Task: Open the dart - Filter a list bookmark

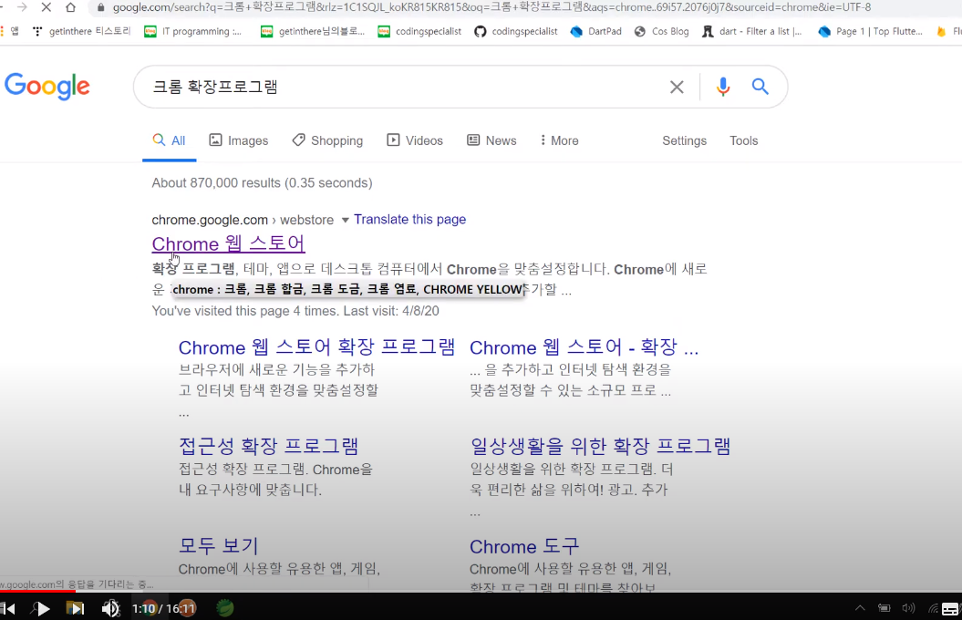Action: (751, 31)
